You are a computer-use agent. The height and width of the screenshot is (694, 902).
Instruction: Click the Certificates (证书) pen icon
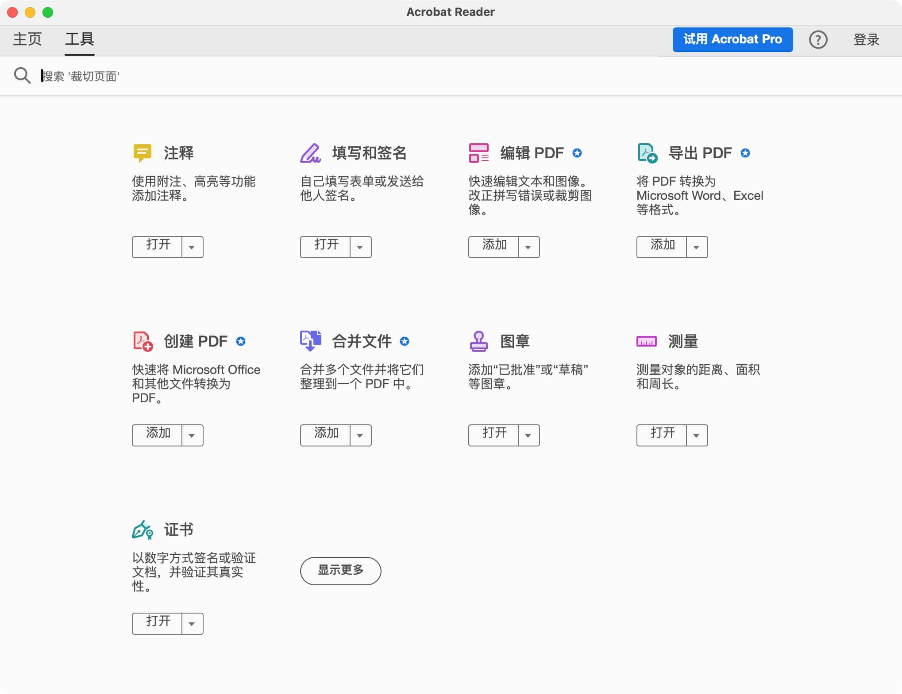coord(142,530)
